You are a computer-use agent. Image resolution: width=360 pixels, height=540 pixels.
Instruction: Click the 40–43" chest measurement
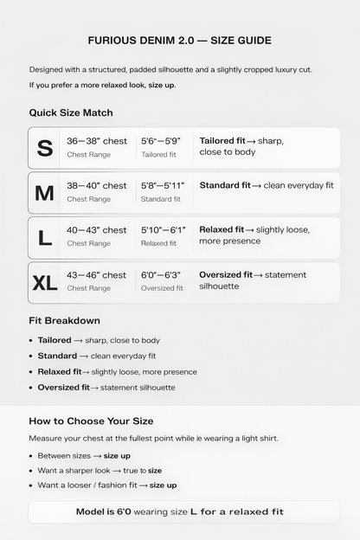[x=97, y=230]
